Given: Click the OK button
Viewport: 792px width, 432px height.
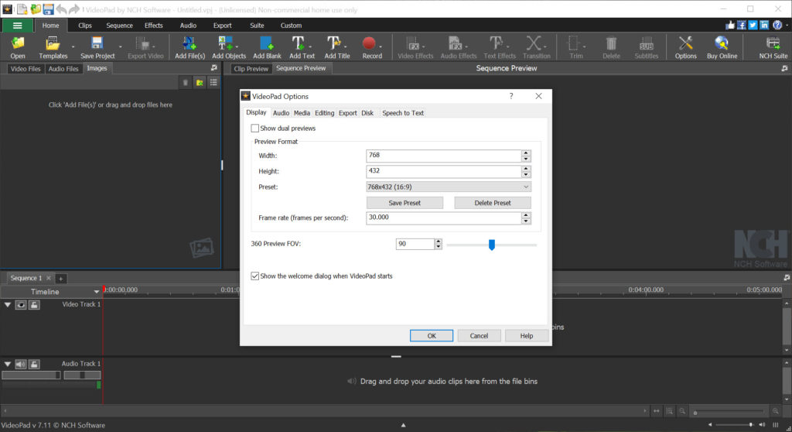Looking at the screenshot, I should [432, 336].
